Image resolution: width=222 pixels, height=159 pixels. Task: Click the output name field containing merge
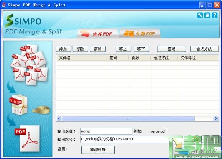[106, 131]
